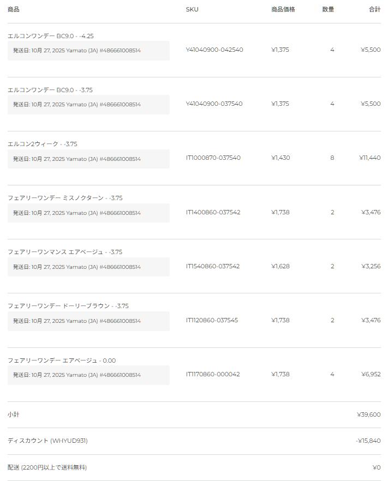Open tracking link for エルコンワンデー BC9.0 -4.25
Screen dimensions: 388x481
coord(120,50)
